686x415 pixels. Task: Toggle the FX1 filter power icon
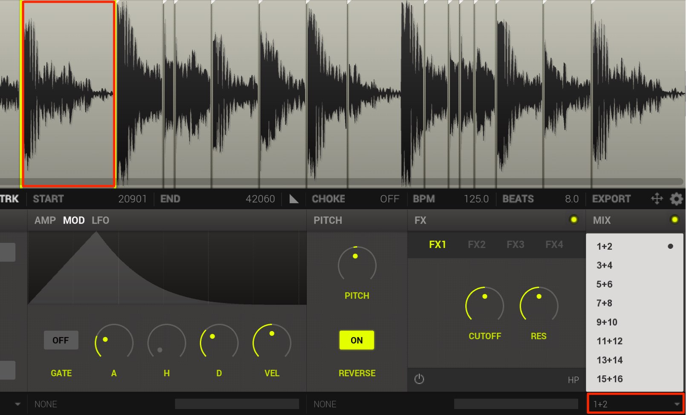click(x=419, y=379)
